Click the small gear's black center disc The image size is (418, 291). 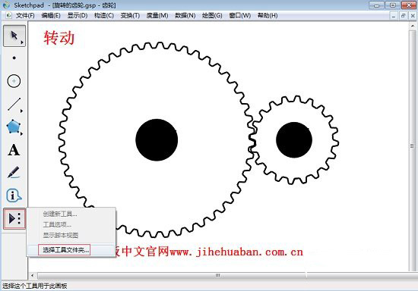[x=294, y=139]
